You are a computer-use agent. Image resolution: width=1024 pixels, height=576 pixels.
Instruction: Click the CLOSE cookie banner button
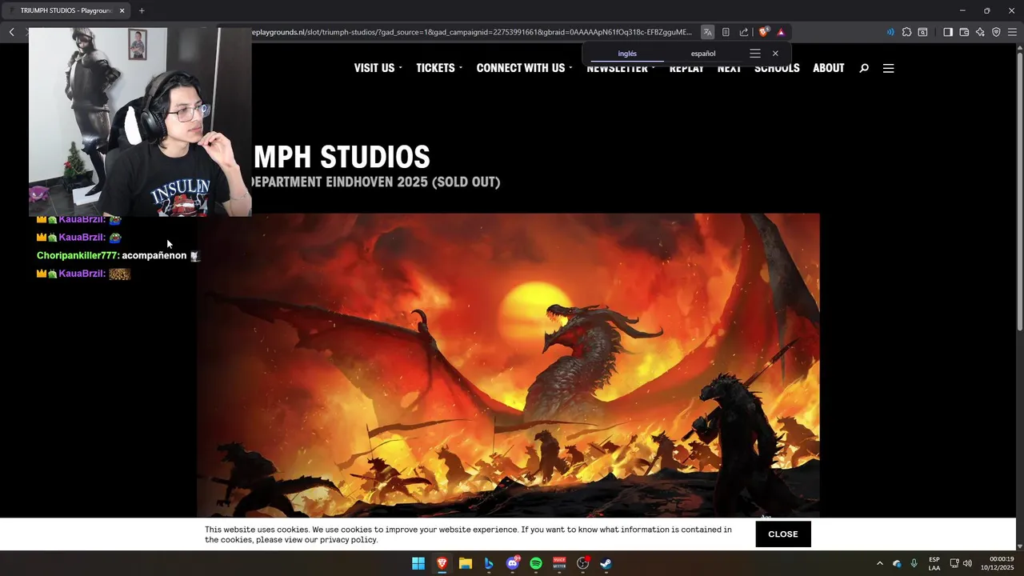pyautogui.click(x=782, y=534)
